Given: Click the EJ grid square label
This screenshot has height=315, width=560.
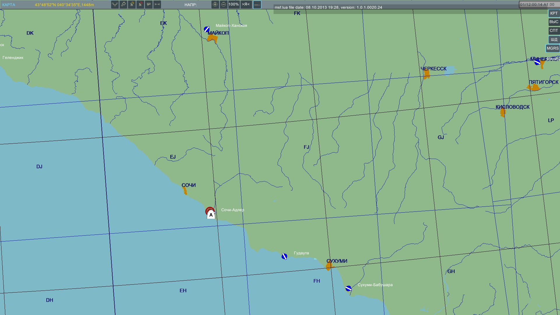Looking at the screenshot, I should pos(173,157).
